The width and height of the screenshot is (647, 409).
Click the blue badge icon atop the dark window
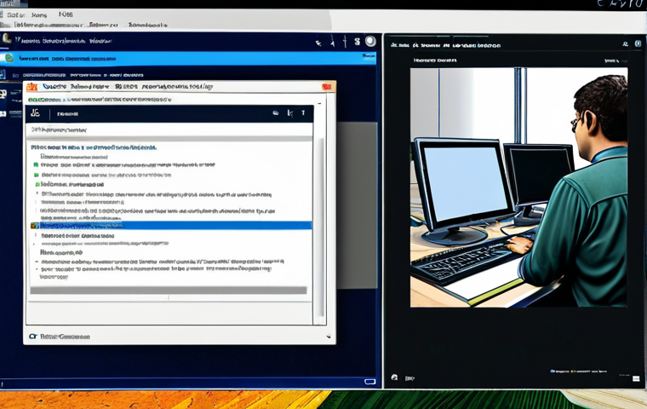pyautogui.click(x=638, y=43)
